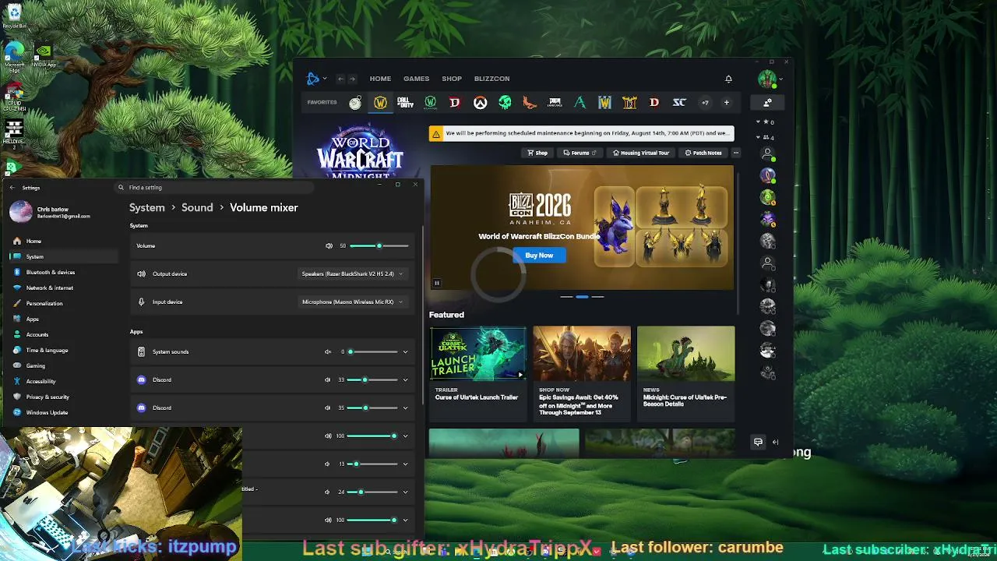Click the Settings window back arrow

[12, 188]
